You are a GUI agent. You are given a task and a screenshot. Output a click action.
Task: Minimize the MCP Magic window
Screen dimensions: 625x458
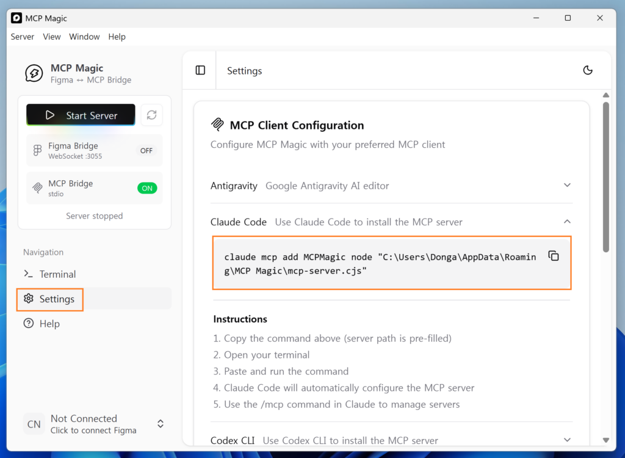click(536, 18)
